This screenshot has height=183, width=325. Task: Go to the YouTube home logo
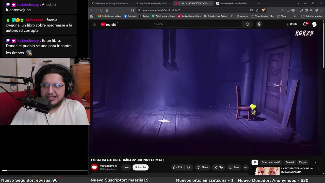click(x=108, y=24)
